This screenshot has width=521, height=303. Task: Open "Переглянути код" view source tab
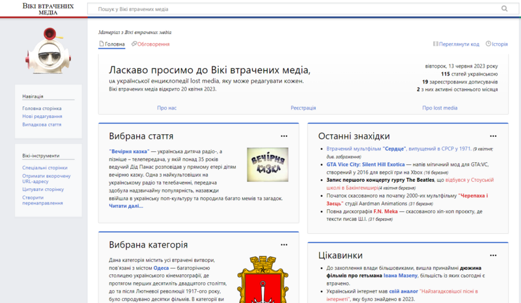pos(456,44)
